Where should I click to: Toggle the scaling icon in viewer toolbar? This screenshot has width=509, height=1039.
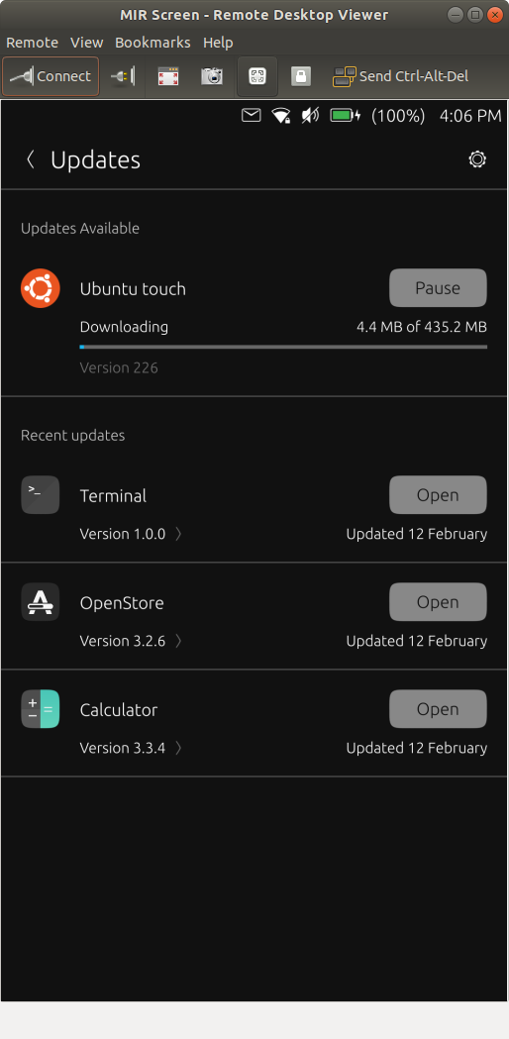click(x=257, y=77)
